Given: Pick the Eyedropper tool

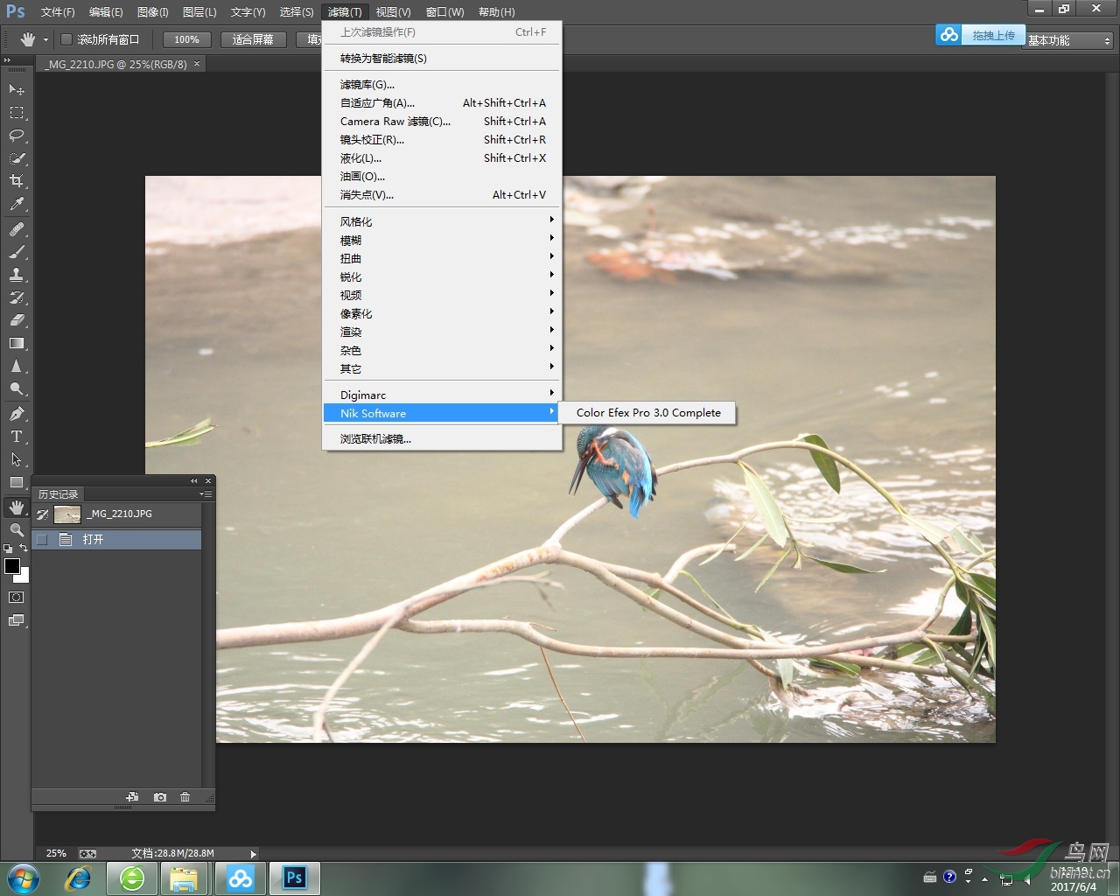Looking at the screenshot, I should [17, 204].
